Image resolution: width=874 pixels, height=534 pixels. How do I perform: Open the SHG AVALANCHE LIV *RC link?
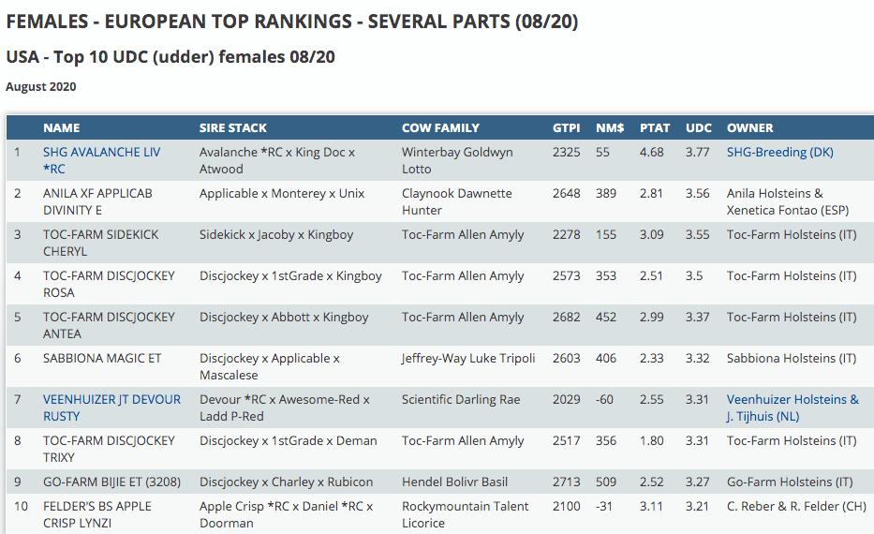[x=101, y=153]
